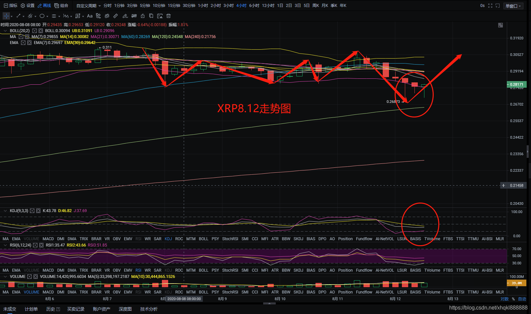Open the 技术分析 tab
The image size is (531, 314).
pyautogui.click(x=149, y=309)
